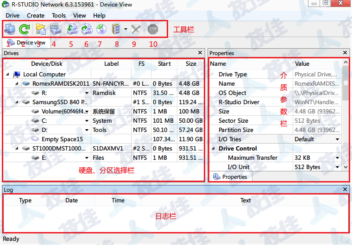Image resolution: width=352 pixels, height=245 pixels.
Task: Select the ST1000DMST1000 drive row
Action: click(x=103, y=149)
